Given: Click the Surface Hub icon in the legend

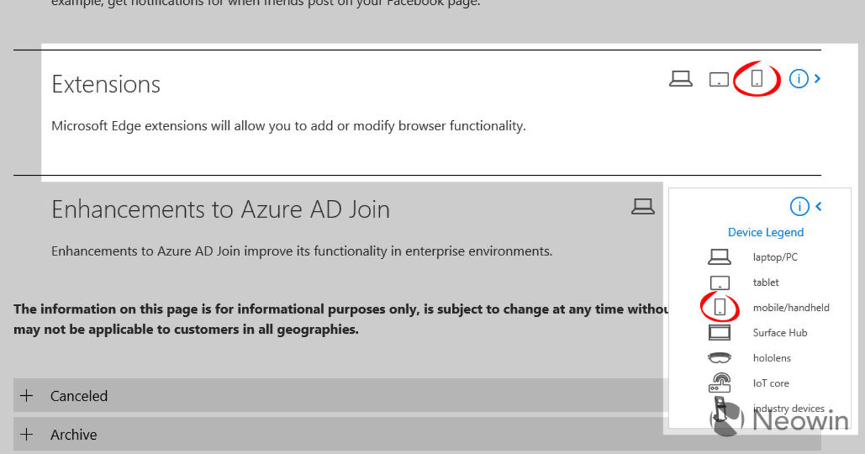Looking at the screenshot, I should [x=720, y=333].
